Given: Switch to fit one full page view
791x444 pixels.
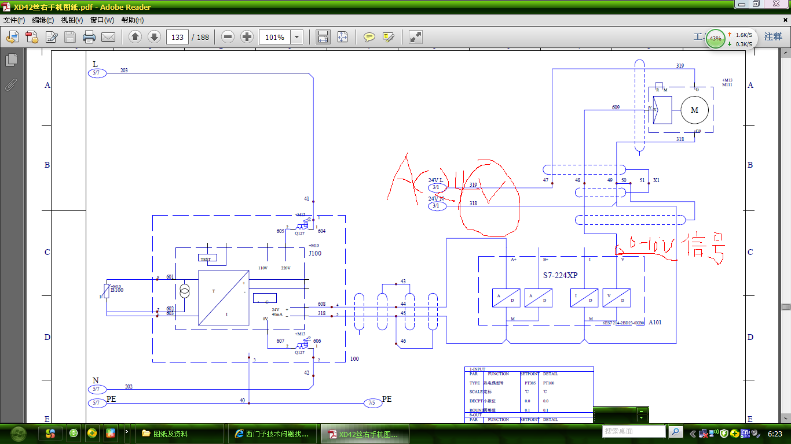Looking at the screenshot, I should (x=343, y=37).
